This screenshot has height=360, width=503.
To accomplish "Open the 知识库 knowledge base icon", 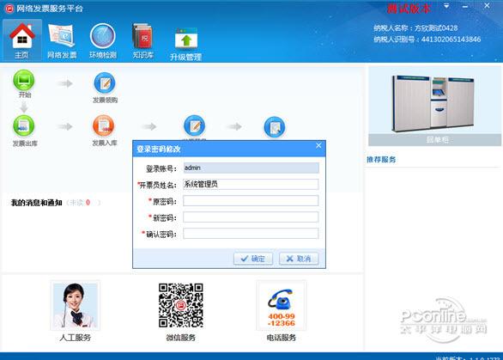I will [143, 40].
